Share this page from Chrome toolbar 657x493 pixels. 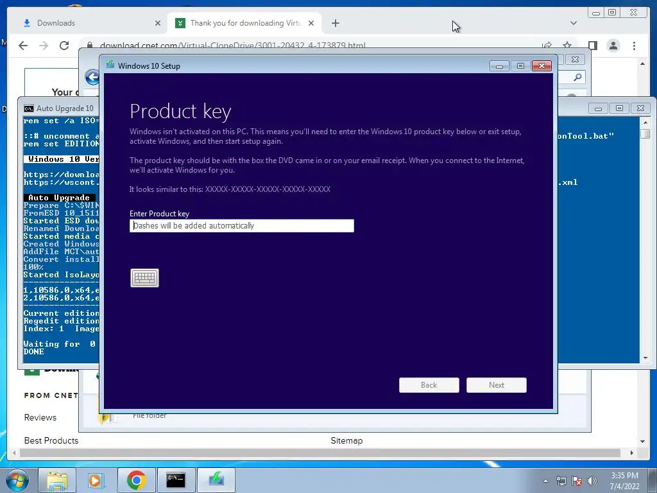click(547, 46)
